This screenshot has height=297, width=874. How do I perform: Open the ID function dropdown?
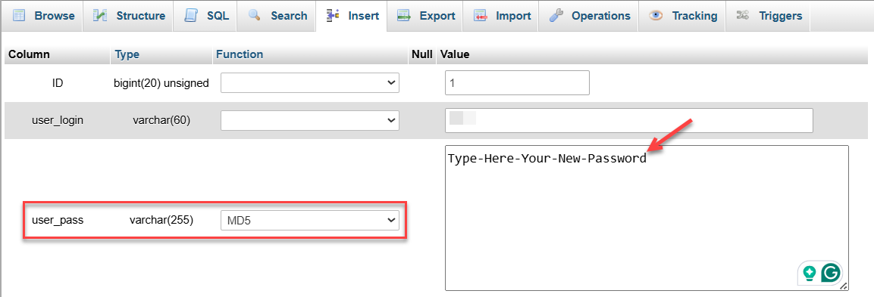pos(310,83)
